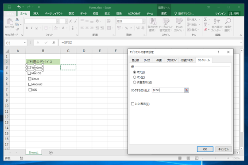Click キャンセル in the format dialog

point(224,149)
